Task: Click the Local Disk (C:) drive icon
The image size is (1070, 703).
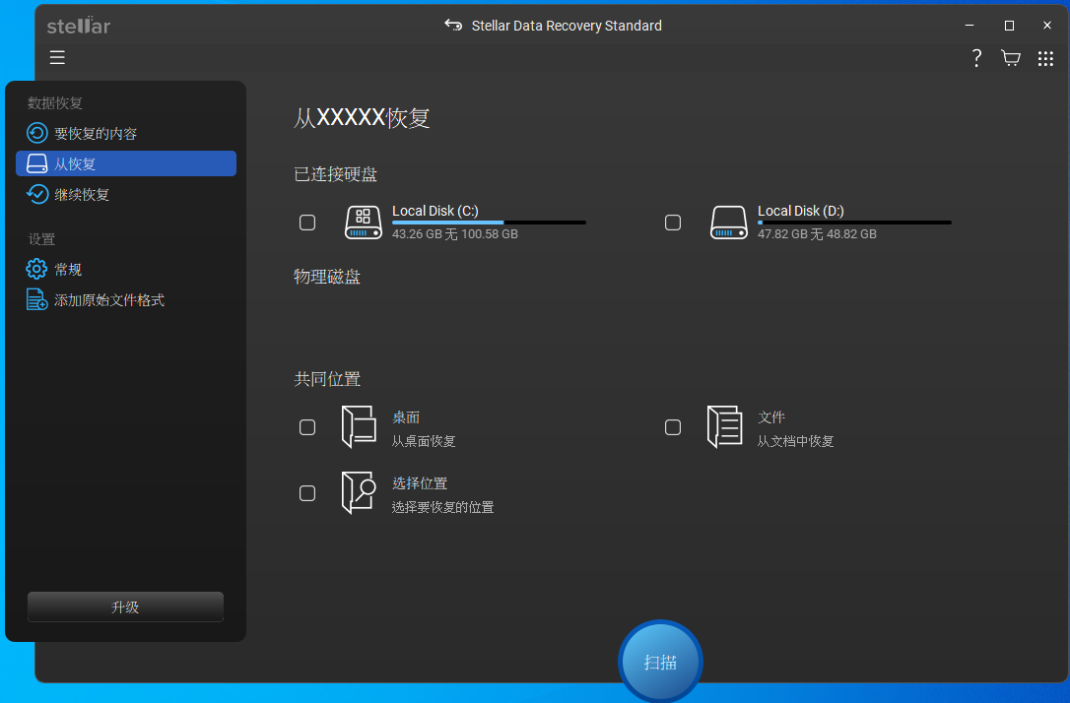Action: (x=363, y=223)
